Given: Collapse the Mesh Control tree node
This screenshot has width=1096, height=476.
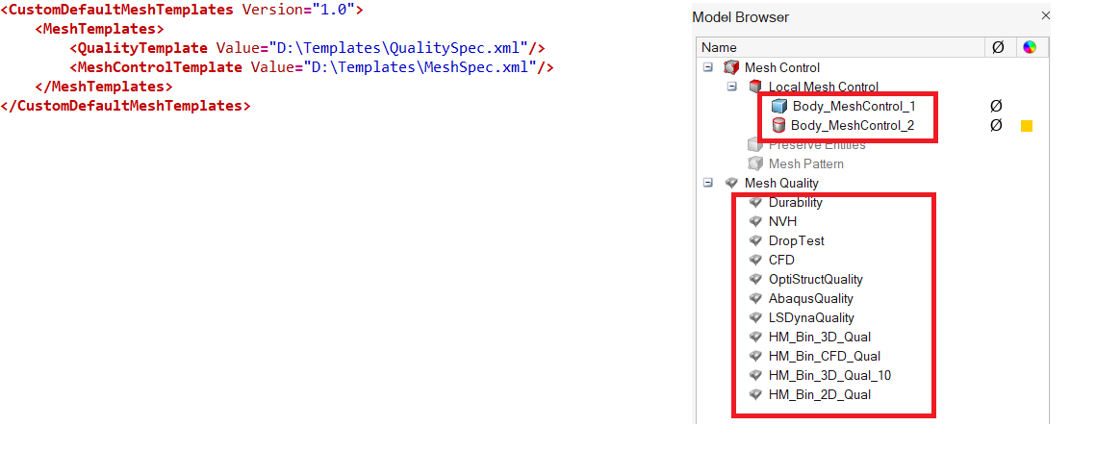Looking at the screenshot, I should 707,67.
